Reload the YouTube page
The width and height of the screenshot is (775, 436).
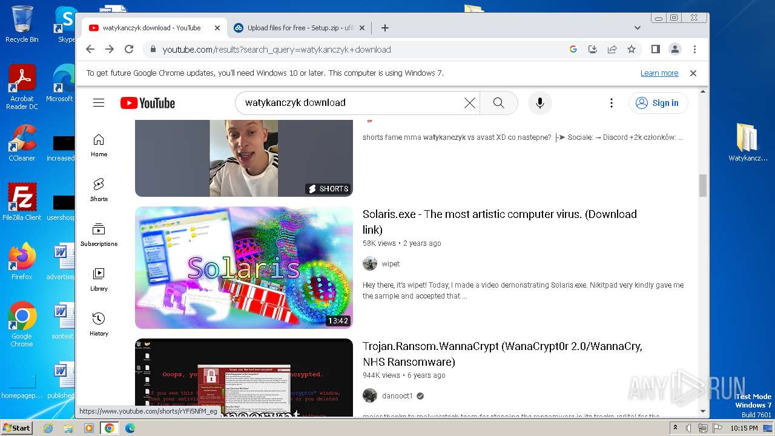129,49
